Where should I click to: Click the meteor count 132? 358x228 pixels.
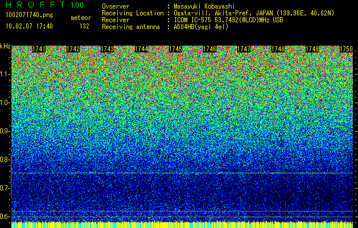coord(84,26)
